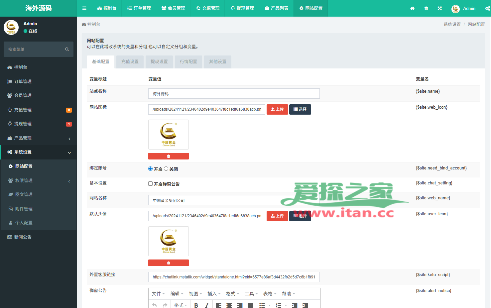Open 个人配置 in the sidebar
The height and width of the screenshot is (308, 491).
click(39, 223)
